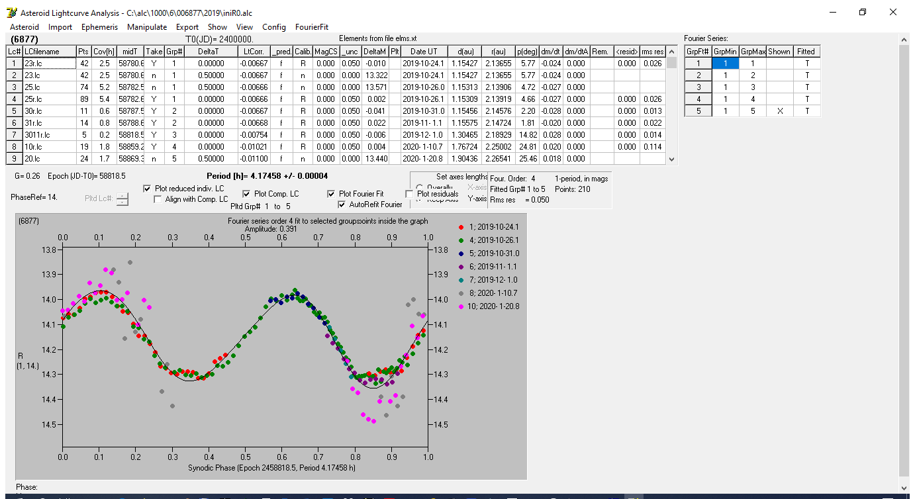
Task: Toggle Plot Comp. LC checkbox
Action: pos(246,194)
